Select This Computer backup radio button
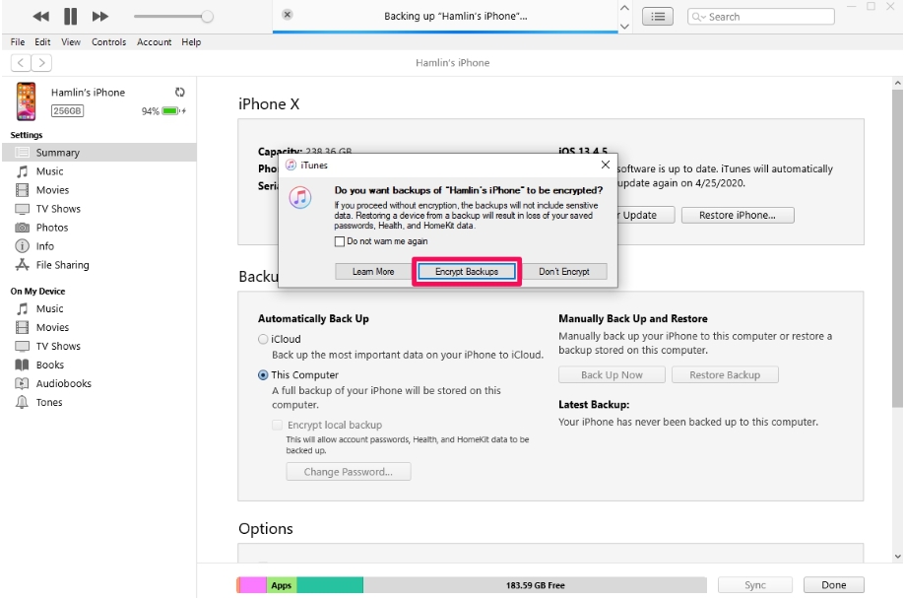 (263, 374)
